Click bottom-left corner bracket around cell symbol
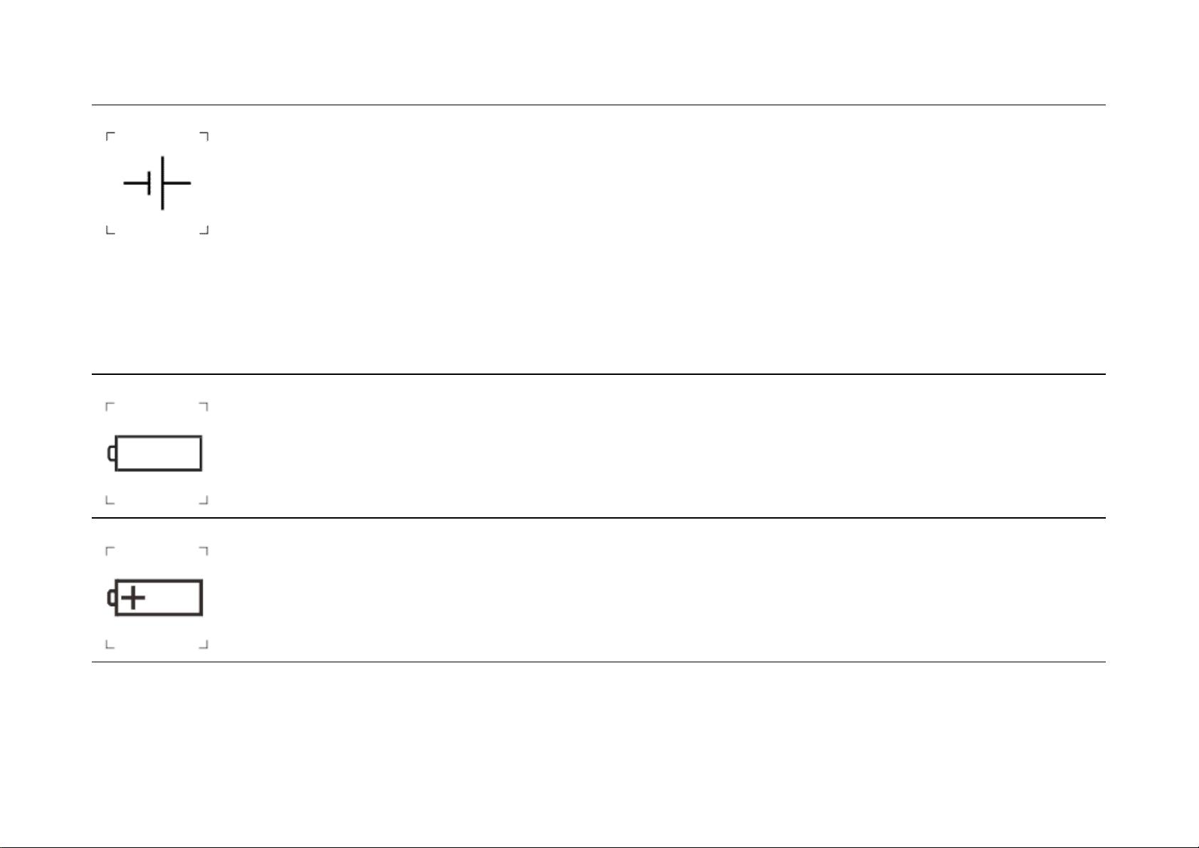Image resolution: width=1199 pixels, height=848 pixels. 110,230
